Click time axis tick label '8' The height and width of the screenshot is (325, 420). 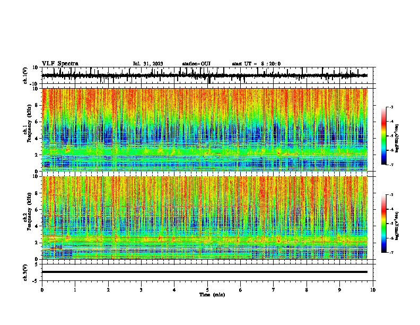click(307, 290)
